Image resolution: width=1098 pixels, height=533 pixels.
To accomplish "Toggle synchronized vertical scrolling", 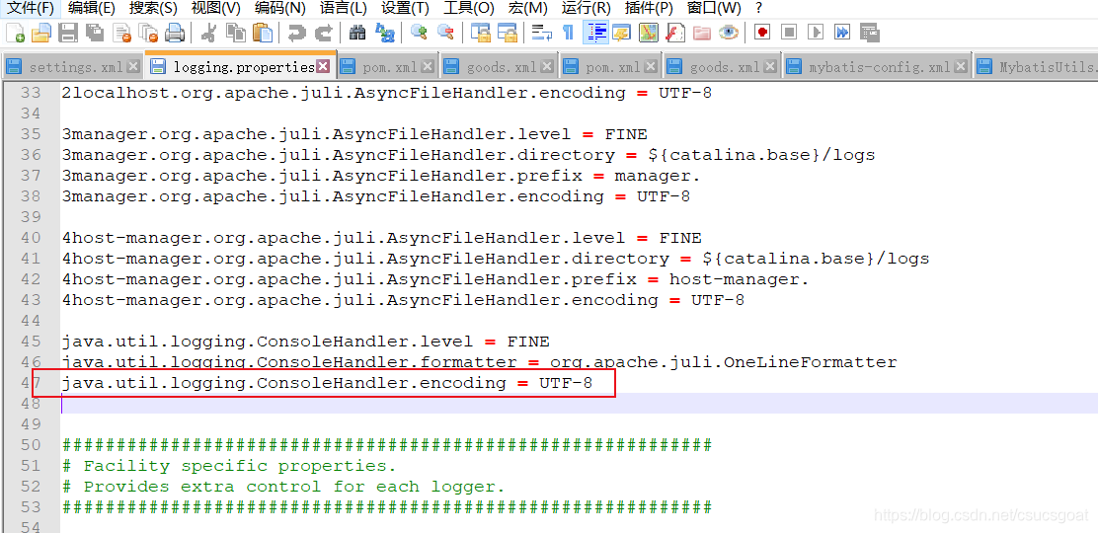I will pyautogui.click(x=480, y=33).
